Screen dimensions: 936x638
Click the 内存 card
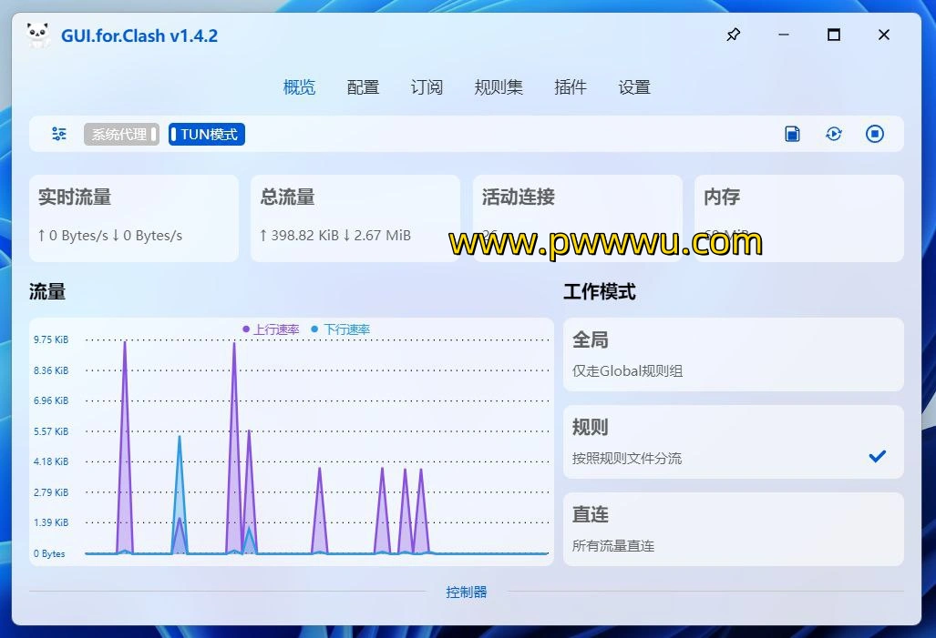point(798,218)
